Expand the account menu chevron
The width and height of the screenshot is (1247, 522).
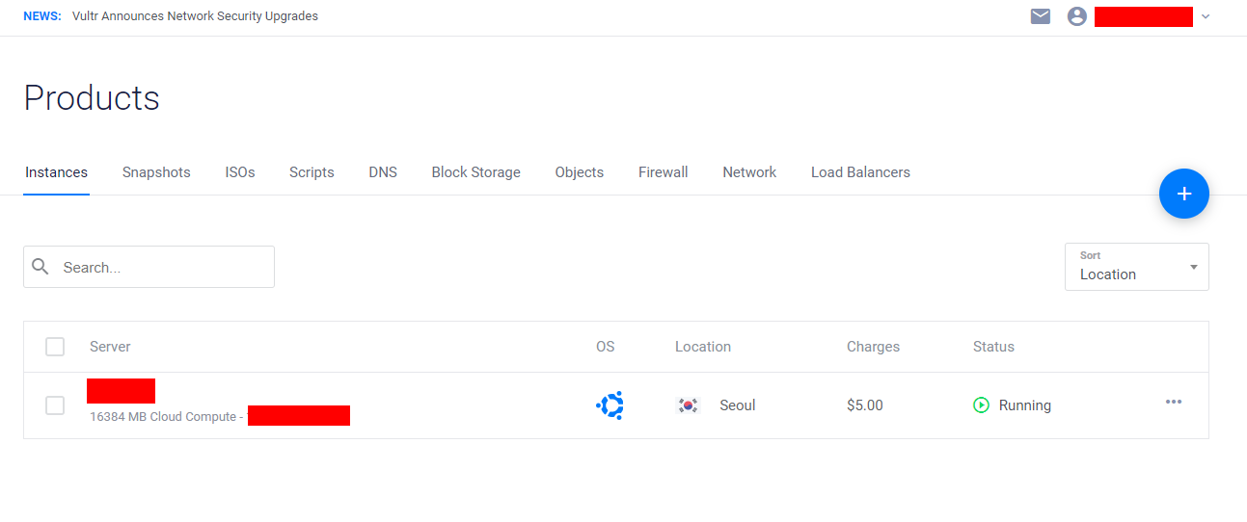tap(1205, 16)
